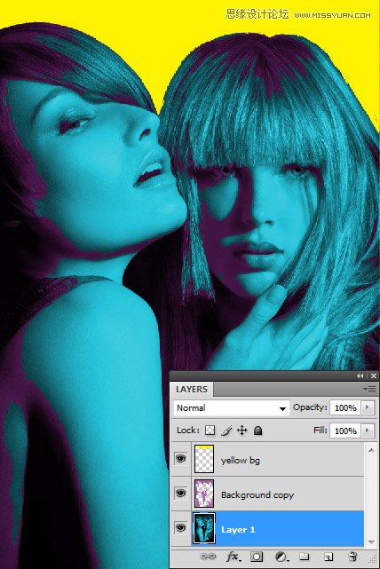Select the 'Background copy' layer name

point(257,494)
